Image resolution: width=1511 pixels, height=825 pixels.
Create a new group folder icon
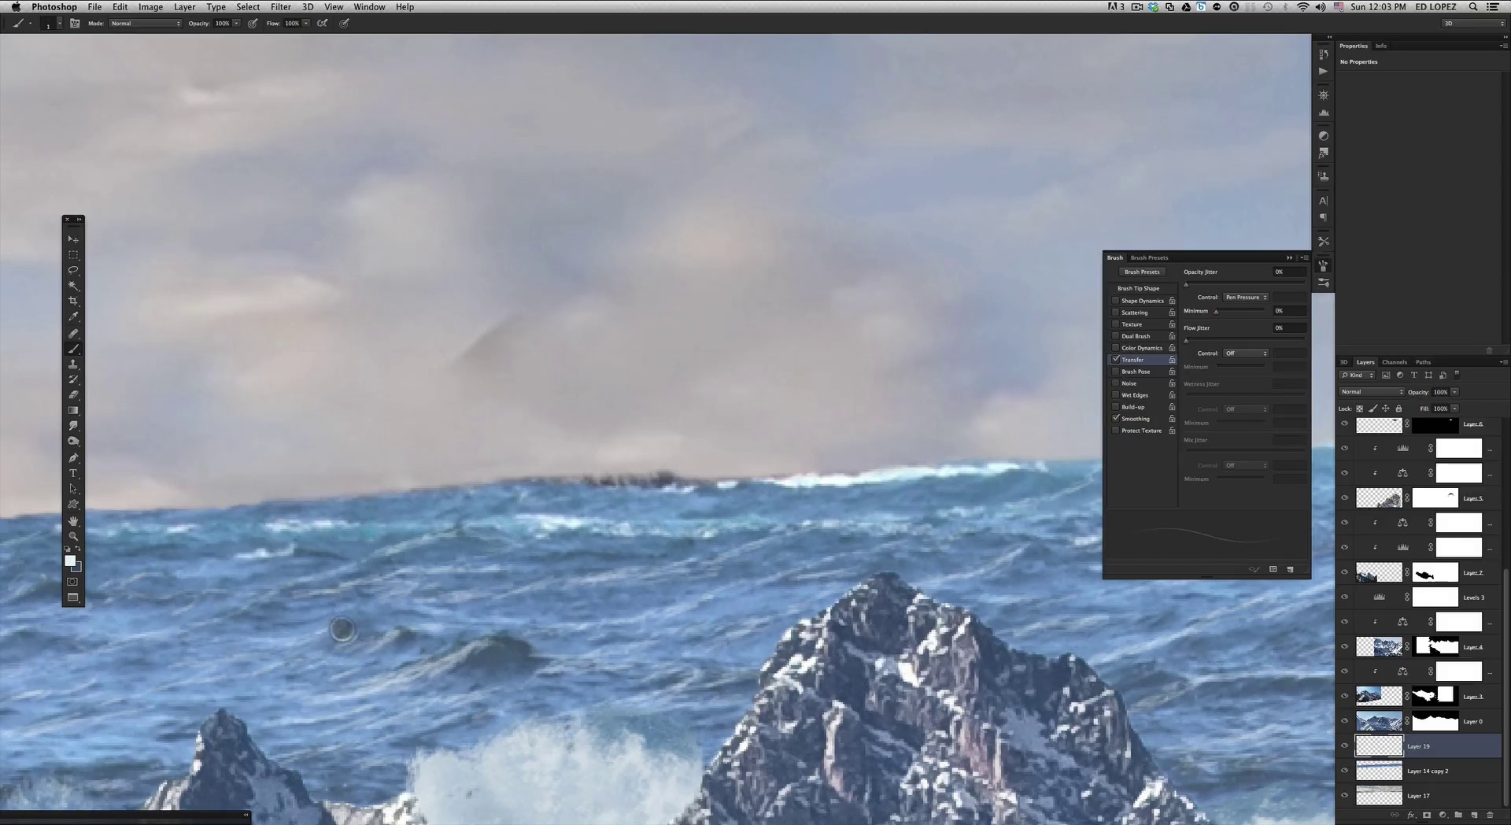[1458, 816]
